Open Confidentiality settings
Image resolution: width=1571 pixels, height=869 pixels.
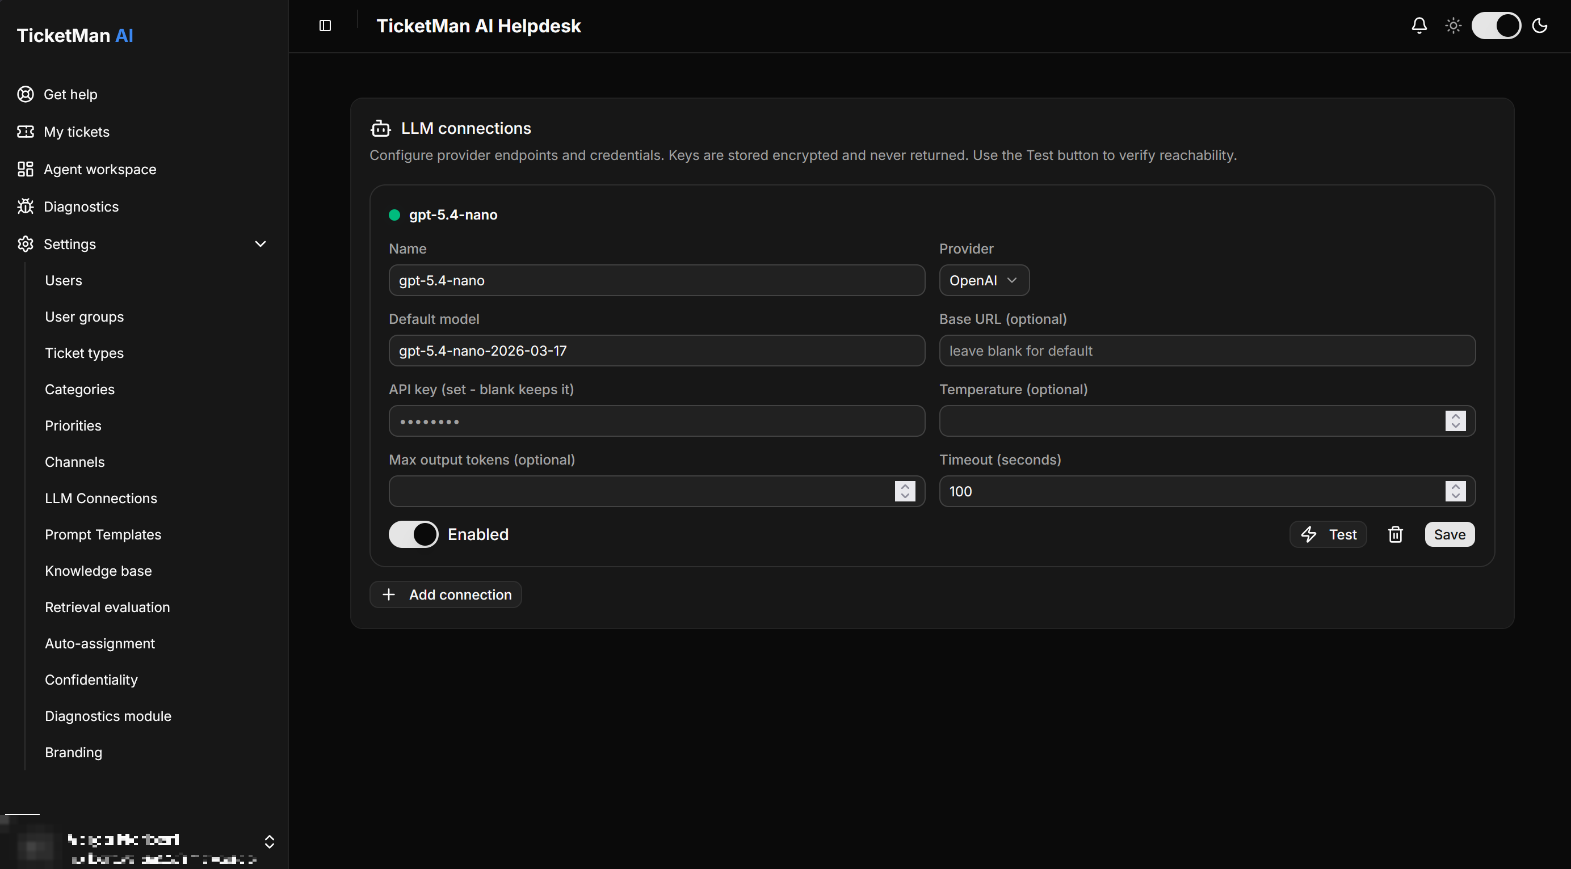click(x=91, y=680)
